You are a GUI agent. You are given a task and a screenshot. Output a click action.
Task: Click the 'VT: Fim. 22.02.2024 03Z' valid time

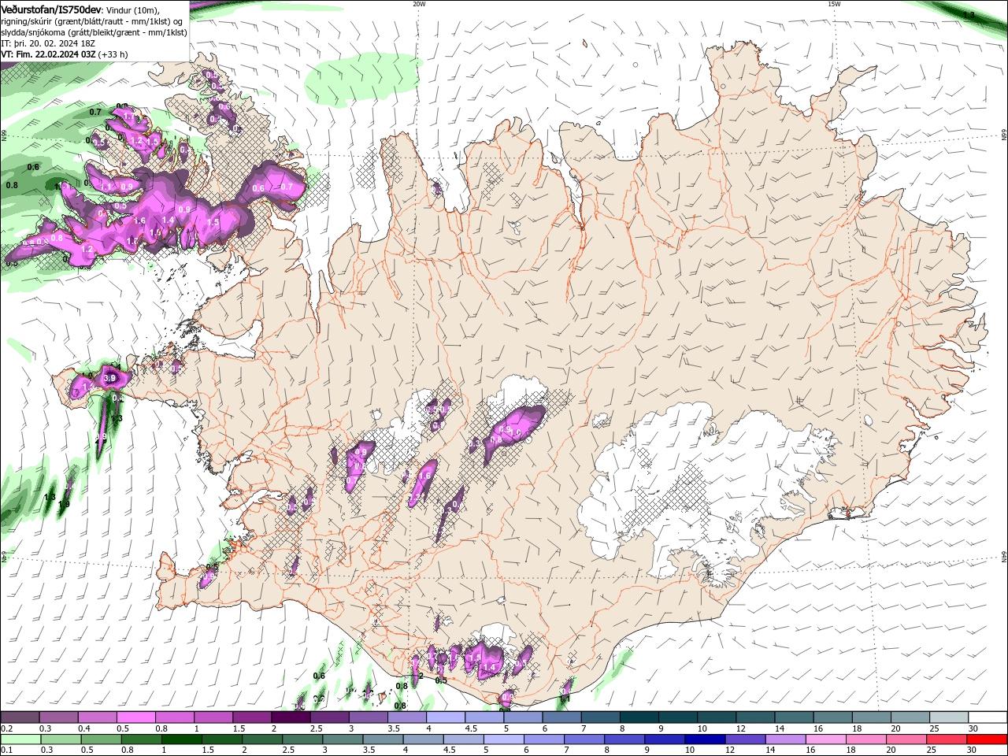tap(49, 54)
